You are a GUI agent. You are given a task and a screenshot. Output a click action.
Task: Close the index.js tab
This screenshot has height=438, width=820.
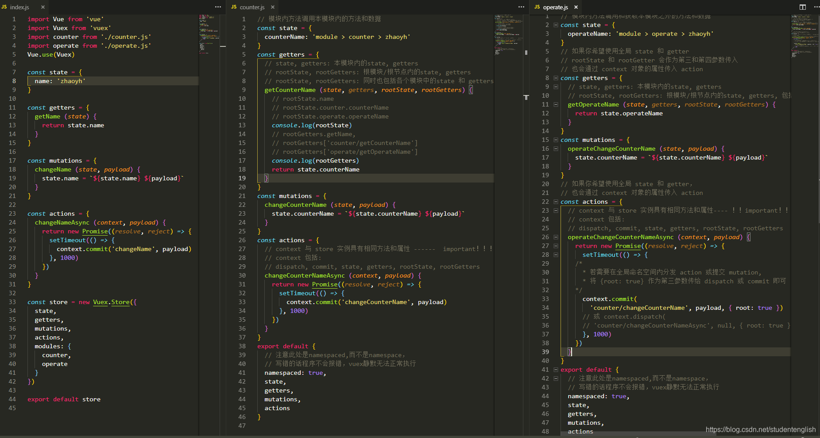pos(43,7)
